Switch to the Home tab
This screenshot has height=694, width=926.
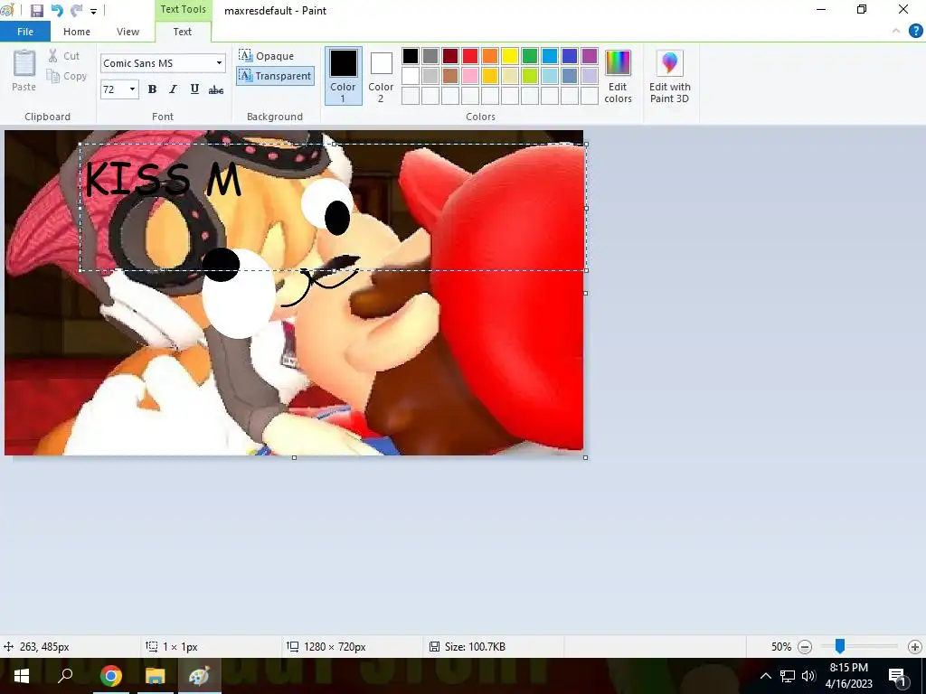point(77,32)
